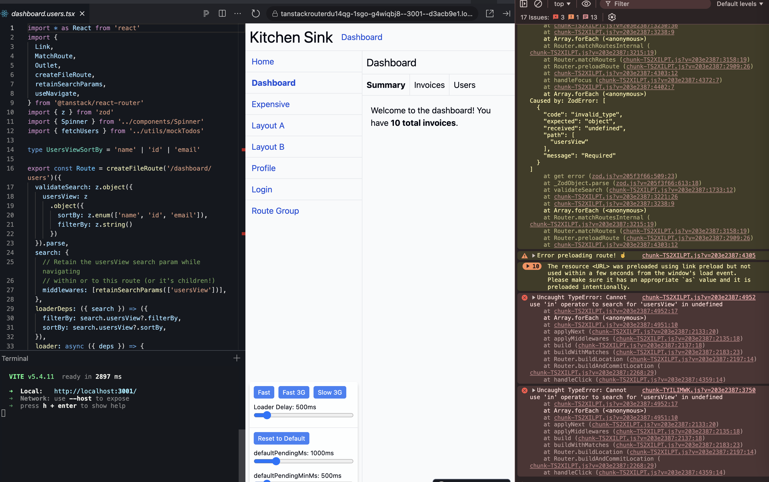Click the 3 errors issues badge

[559, 17]
